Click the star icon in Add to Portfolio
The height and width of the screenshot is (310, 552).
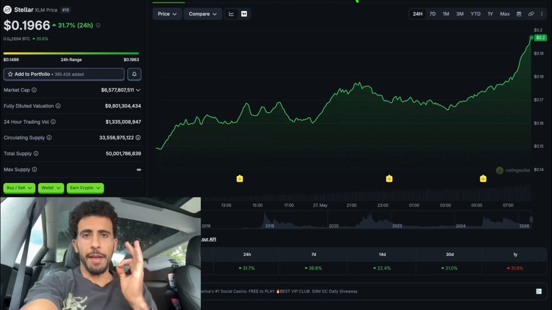point(11,74)
